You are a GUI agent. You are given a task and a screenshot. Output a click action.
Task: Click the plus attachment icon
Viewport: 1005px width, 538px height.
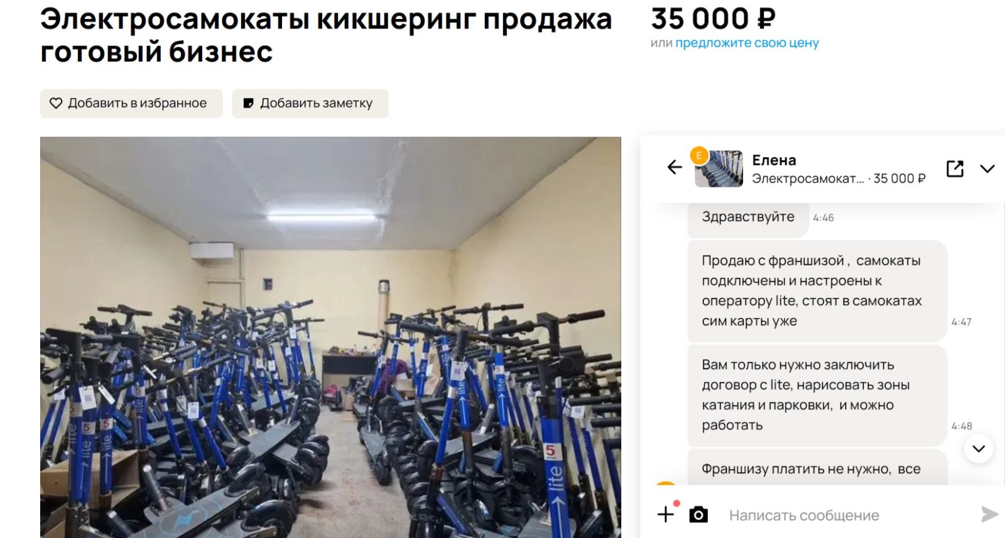(x=665, y=515)
